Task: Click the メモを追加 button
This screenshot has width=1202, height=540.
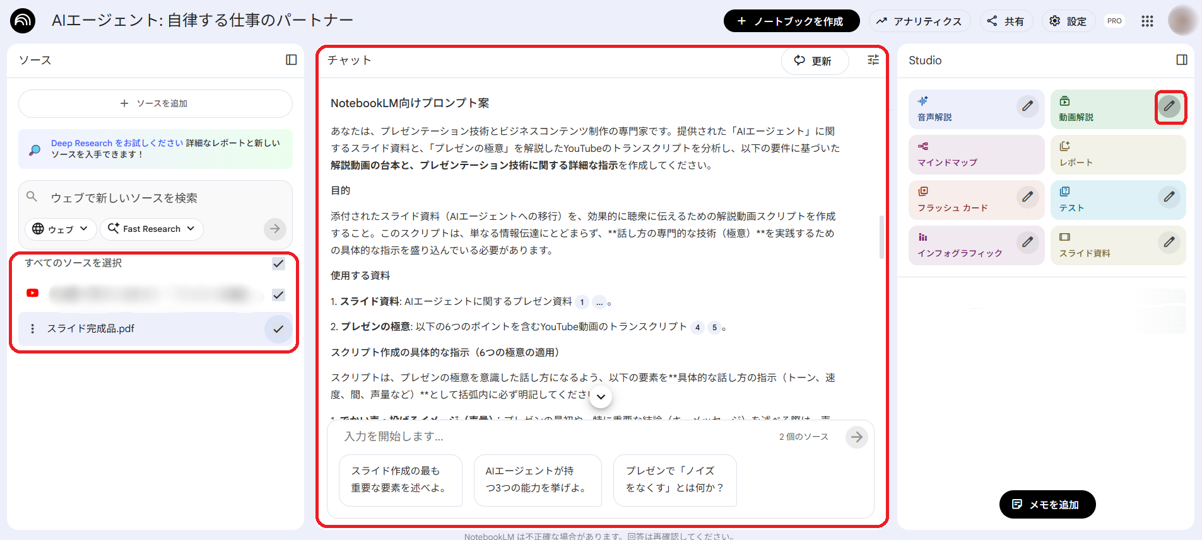Action: coord(1047,504)
